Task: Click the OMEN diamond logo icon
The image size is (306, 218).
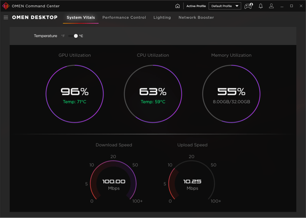Action: pyautogui.click(x=6, y=6)
